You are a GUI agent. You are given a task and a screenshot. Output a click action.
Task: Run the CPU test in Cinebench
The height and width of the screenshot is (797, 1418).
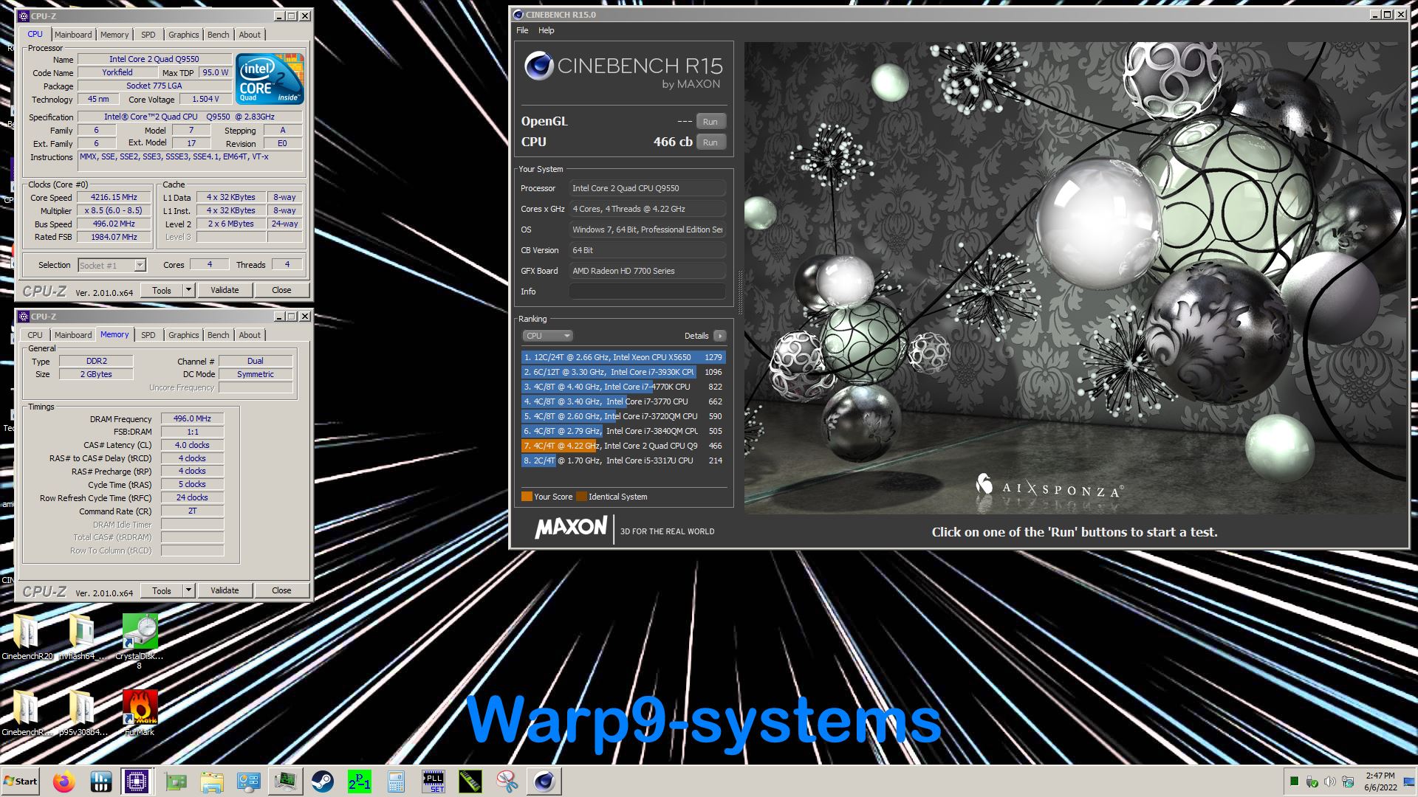pyautogui.click(x=710, y=142)
